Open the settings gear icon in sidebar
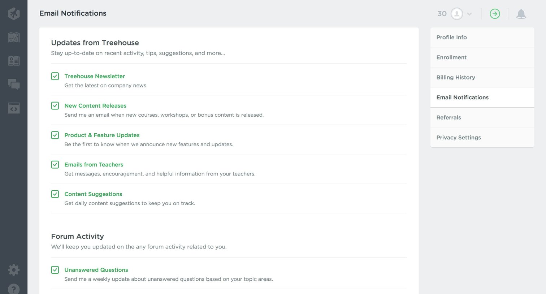Viewport: 546px width, 294px height. click(14, 270)
